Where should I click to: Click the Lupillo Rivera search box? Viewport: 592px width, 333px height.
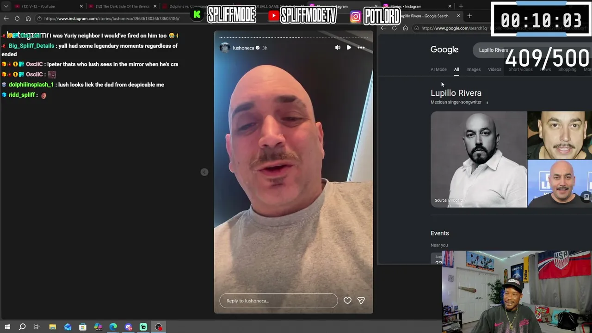(x=532, y=50)
